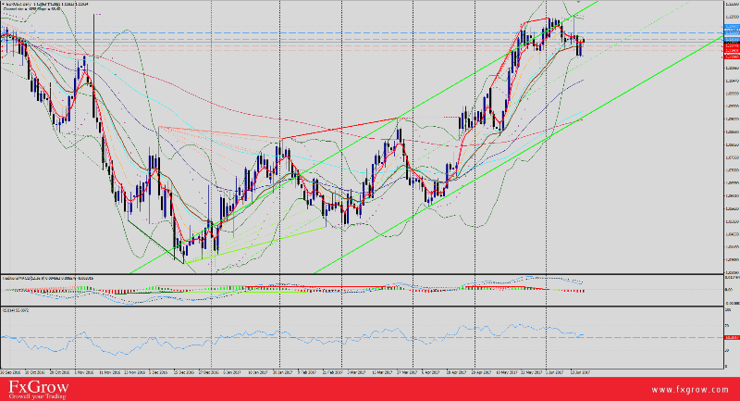Click the first date label on the time axis
Viewport: 740px width, 401px height.
11,371
